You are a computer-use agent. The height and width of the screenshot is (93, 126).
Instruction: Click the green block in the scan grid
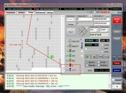51,57
